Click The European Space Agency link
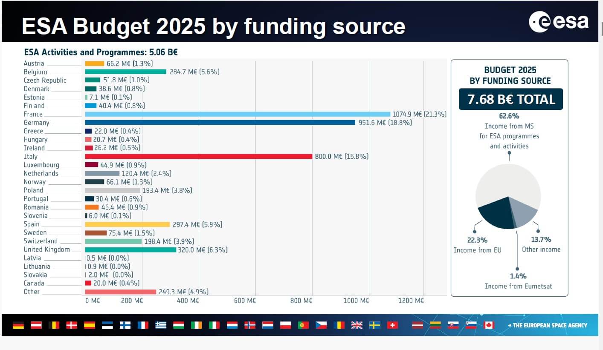The height and width of the screenshot is (350, 603). tap(548, 325)
